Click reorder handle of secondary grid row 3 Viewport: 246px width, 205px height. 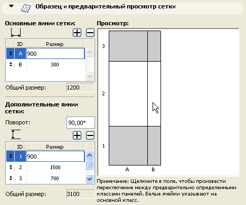coord(11,178)
